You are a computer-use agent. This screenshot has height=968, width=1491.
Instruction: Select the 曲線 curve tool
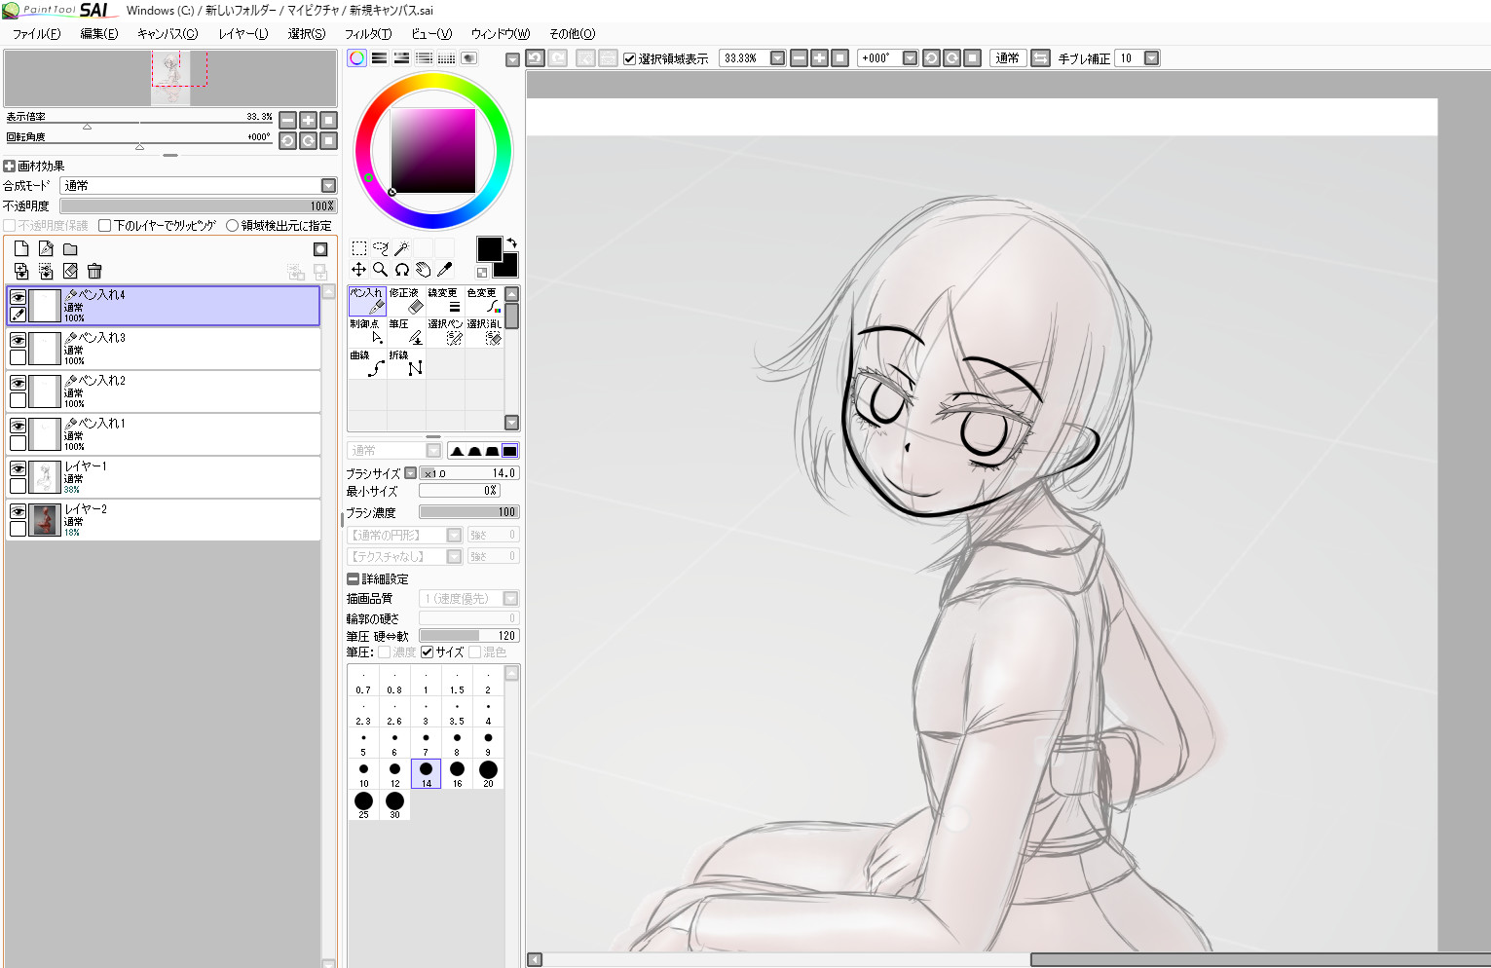367,363
